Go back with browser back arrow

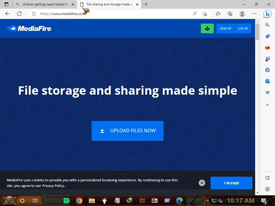tap(7, 14)
